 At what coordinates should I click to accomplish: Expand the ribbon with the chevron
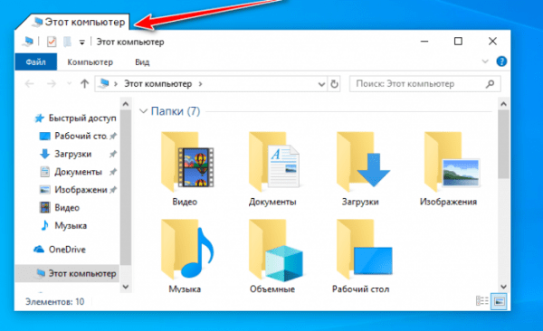click(485, 61)
